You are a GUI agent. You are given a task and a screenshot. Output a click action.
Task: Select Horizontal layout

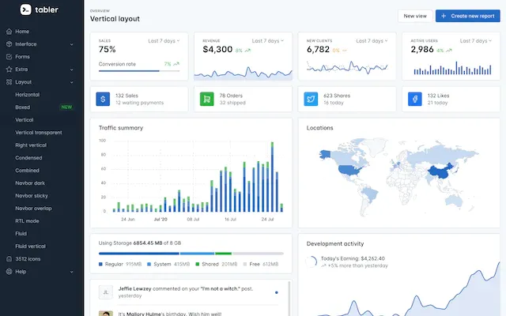[28, 95]
